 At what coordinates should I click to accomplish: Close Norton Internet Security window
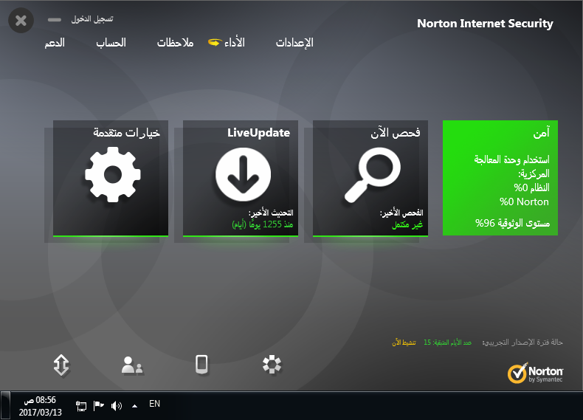tap(21, 21)
